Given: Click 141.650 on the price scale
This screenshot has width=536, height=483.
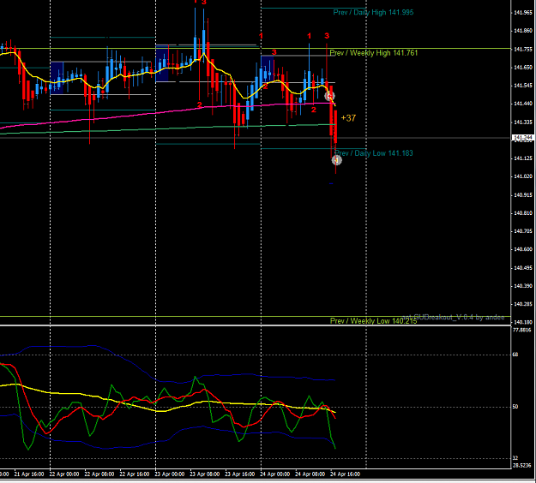Looking at the screenshot, I should pos(523,68).
